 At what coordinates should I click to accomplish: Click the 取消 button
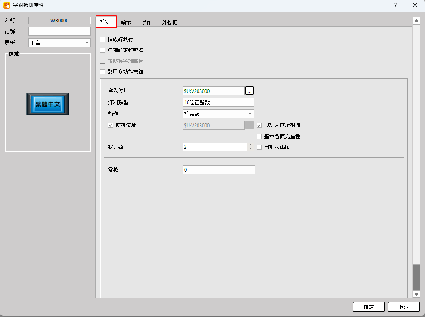[403, 307]
